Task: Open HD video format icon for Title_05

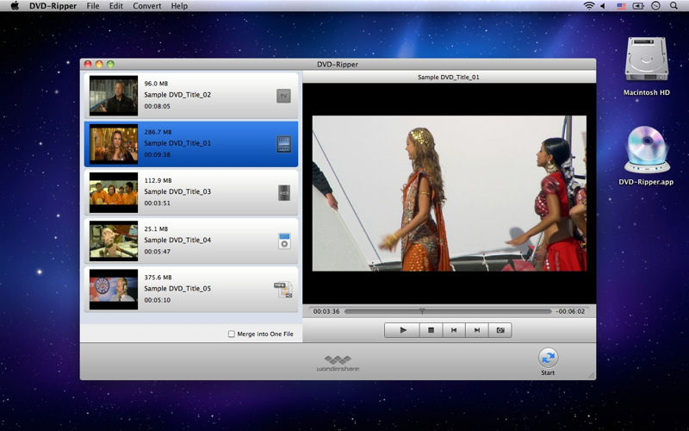Action: pyautogui.click(x=283, y=290)
